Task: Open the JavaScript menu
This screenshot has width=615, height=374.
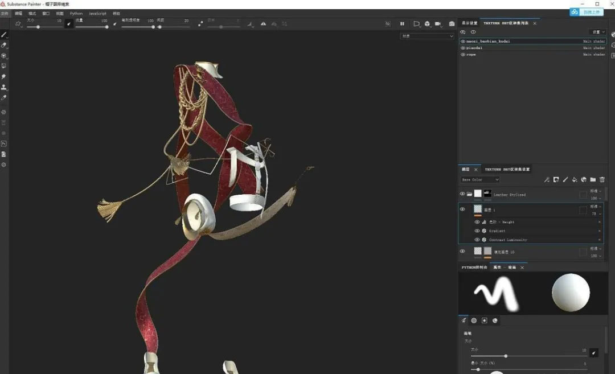Action: [97, 13]
